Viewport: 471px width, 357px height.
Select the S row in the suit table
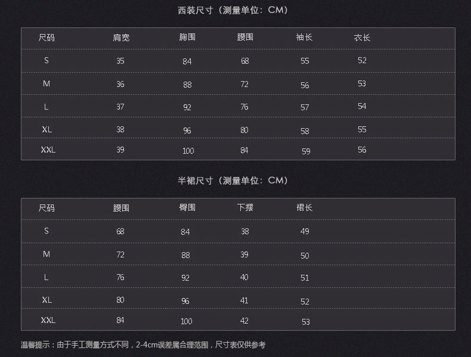pos(238,61)
